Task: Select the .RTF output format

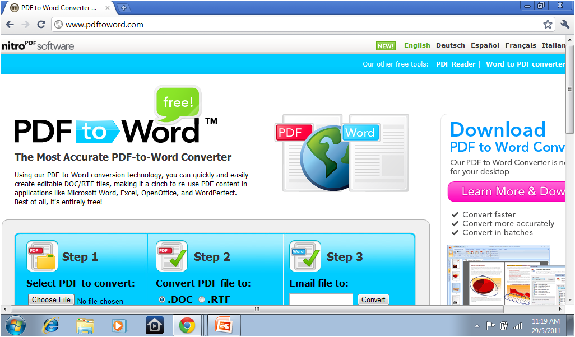Action: [x=202, y=299]
